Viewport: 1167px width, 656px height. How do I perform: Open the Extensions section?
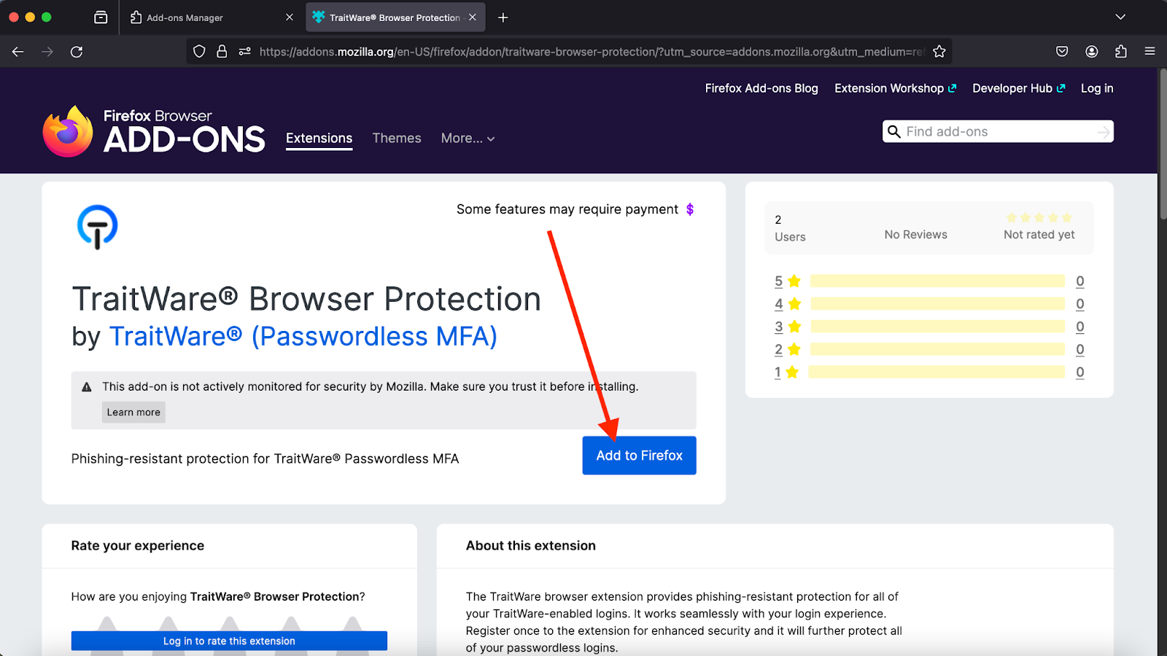click(x=319, y=138)
